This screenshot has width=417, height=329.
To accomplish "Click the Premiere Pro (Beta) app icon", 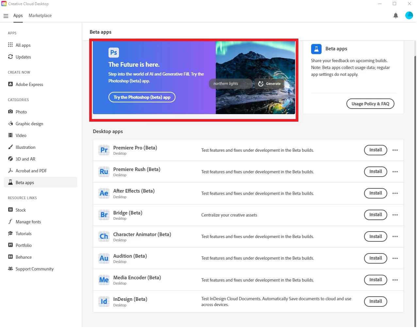I will pos(104,150).
